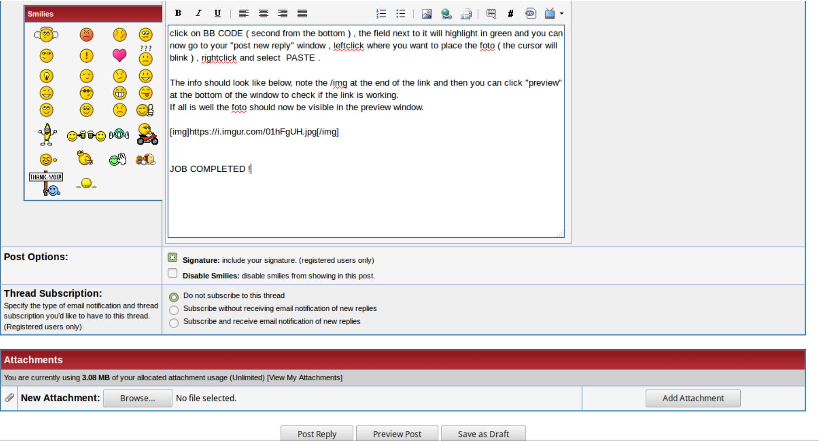Viewport: 819px width, 441px height.
Task: Toggle bold formatting in the editor toolbar
Action: pyautogui.click(x=178, y=13)
